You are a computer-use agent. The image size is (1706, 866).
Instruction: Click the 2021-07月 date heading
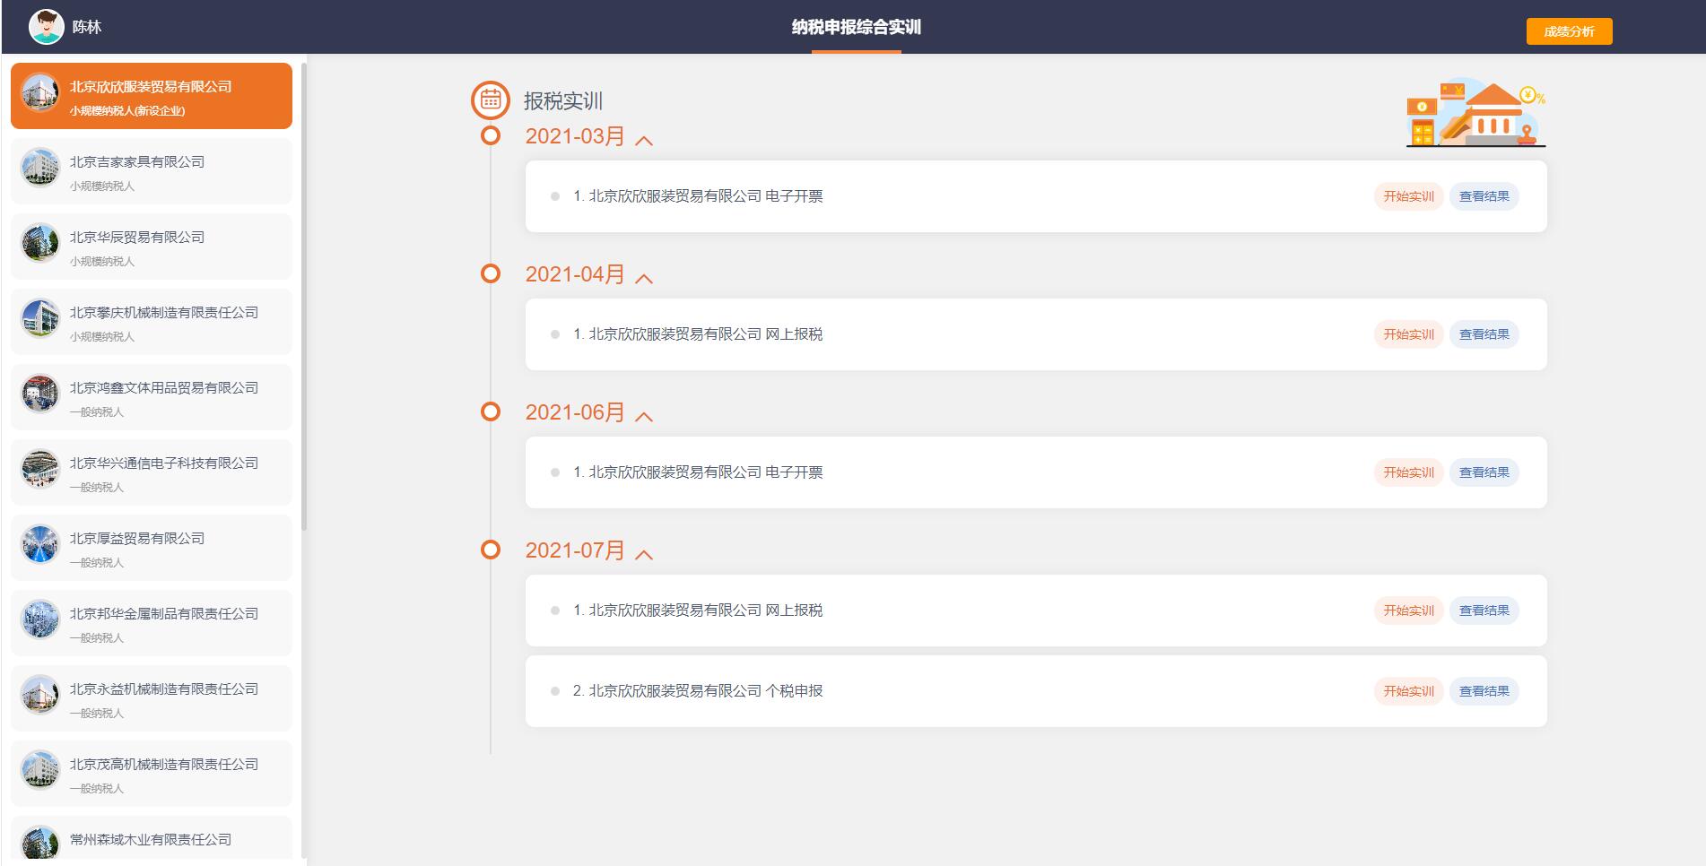[x=575, y=550]
